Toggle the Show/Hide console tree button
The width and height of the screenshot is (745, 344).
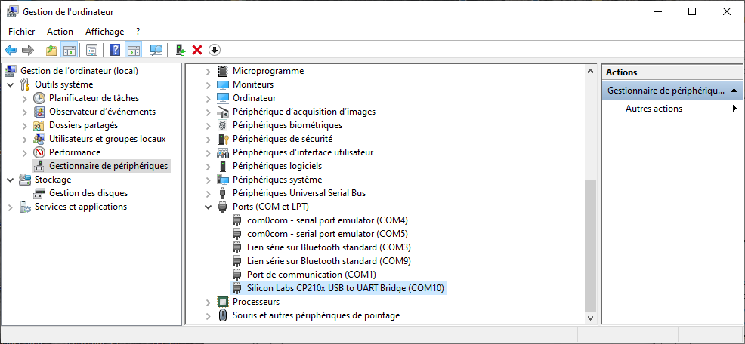[x=69, y=50]
